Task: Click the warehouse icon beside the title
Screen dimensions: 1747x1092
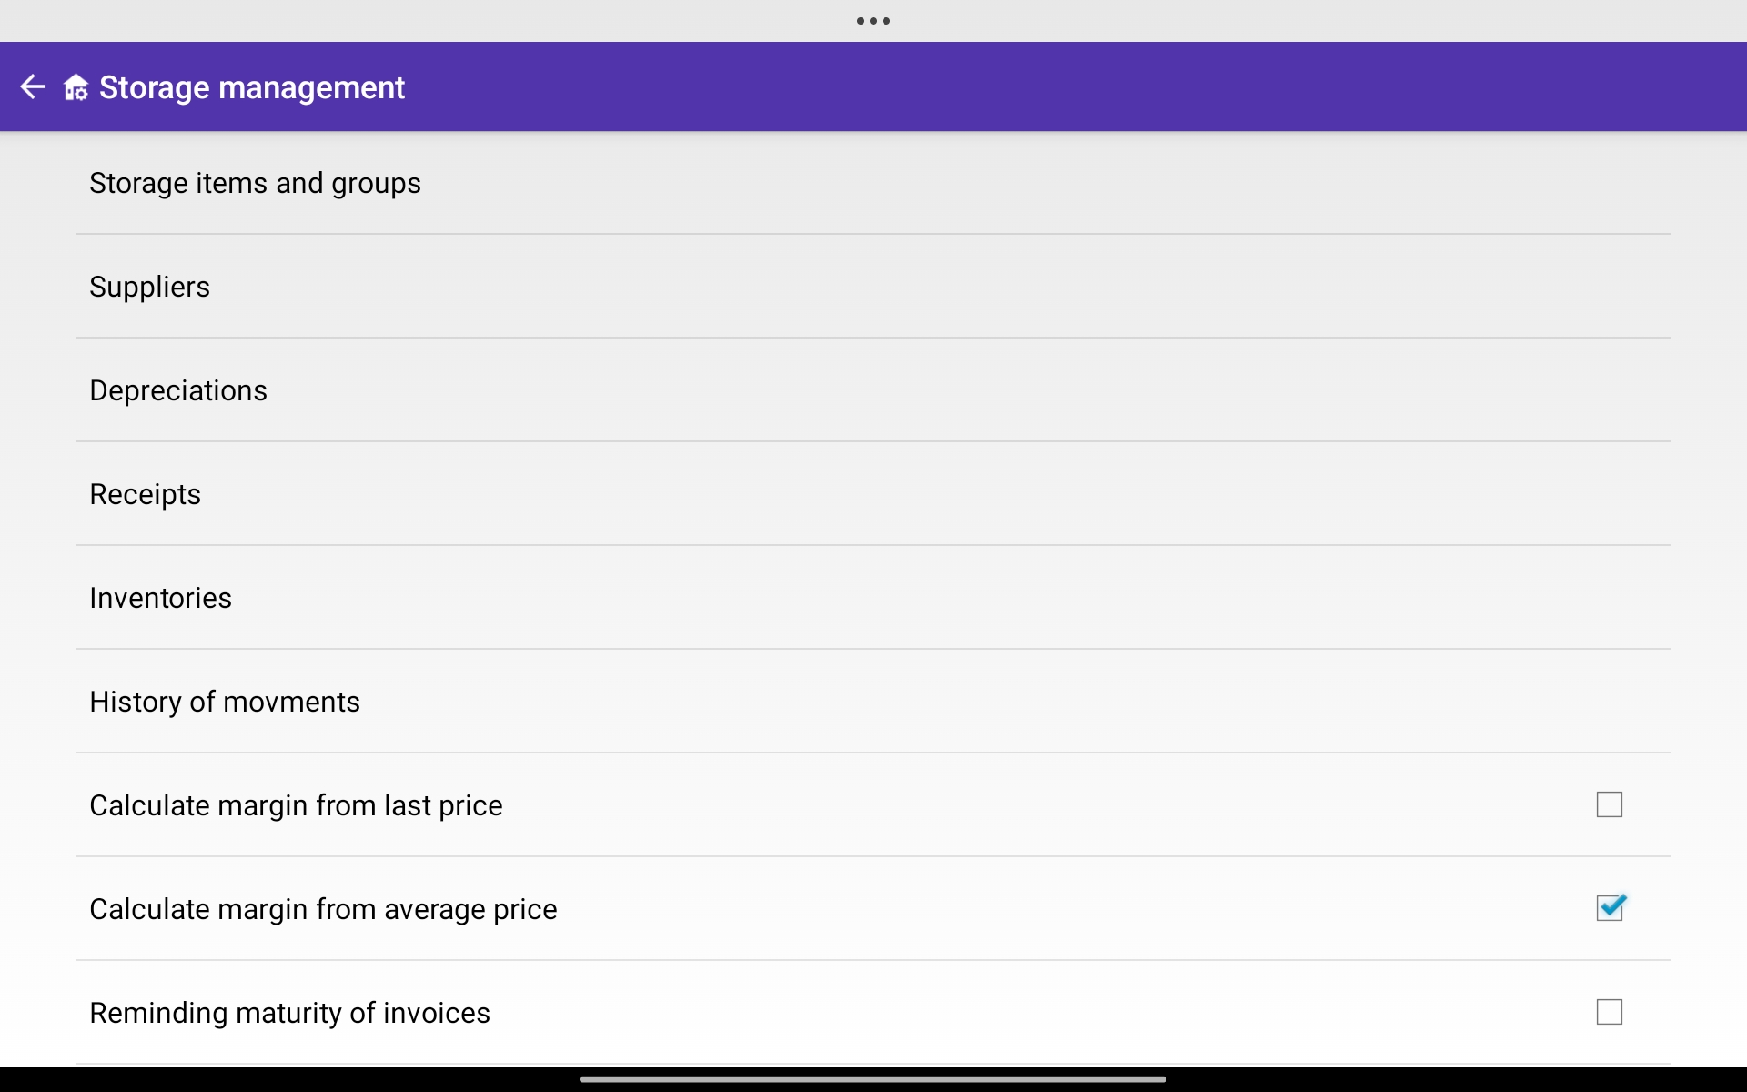Action: [76, 87]
